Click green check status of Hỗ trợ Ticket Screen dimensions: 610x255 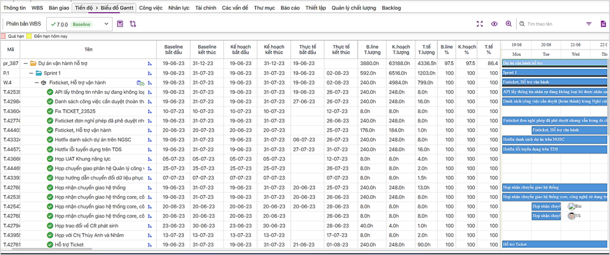pyautogui.click(x=50, y=245)
